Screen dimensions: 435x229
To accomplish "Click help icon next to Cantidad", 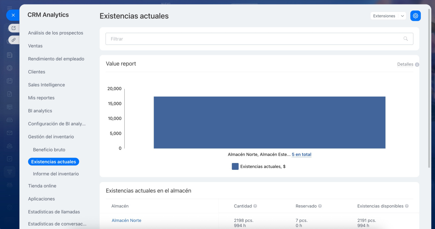I will (255, 206).
